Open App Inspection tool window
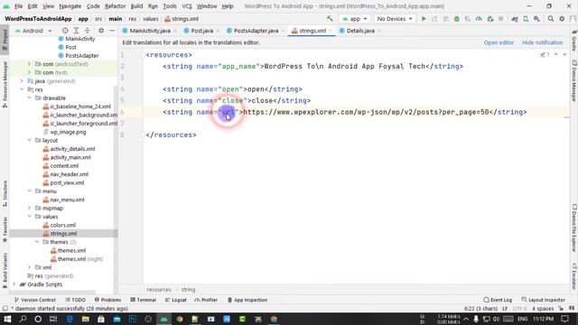The image size is (578, 325). [x=247, y=300]
